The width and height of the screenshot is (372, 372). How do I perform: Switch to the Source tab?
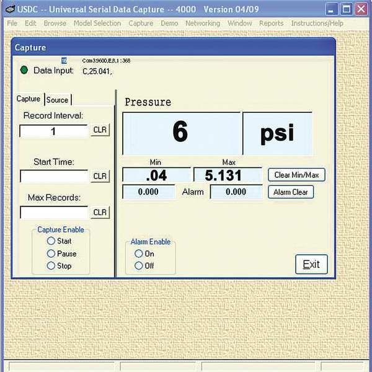click(x=58, y=100)
